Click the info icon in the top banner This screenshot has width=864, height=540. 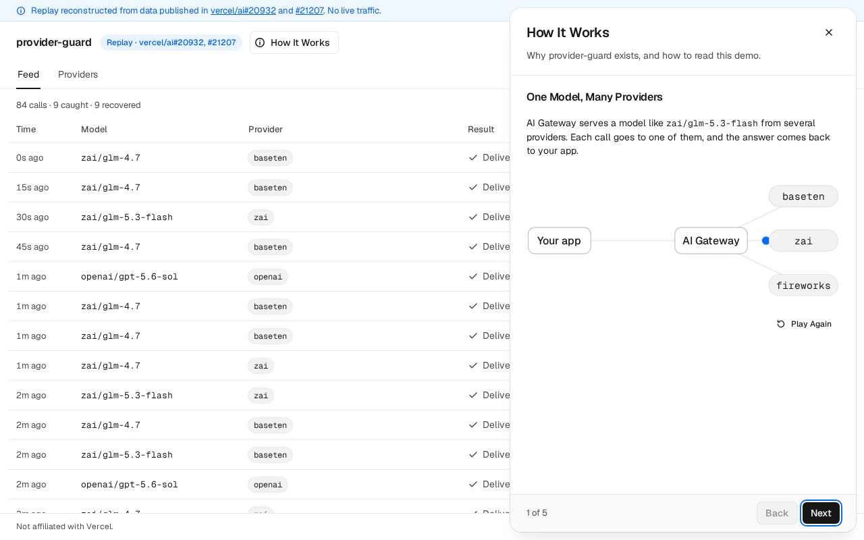pos(21,11)
